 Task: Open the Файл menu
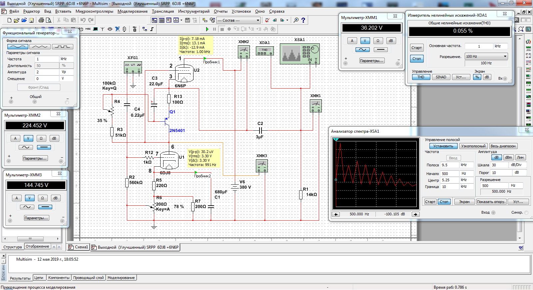(x=14, y=11)
